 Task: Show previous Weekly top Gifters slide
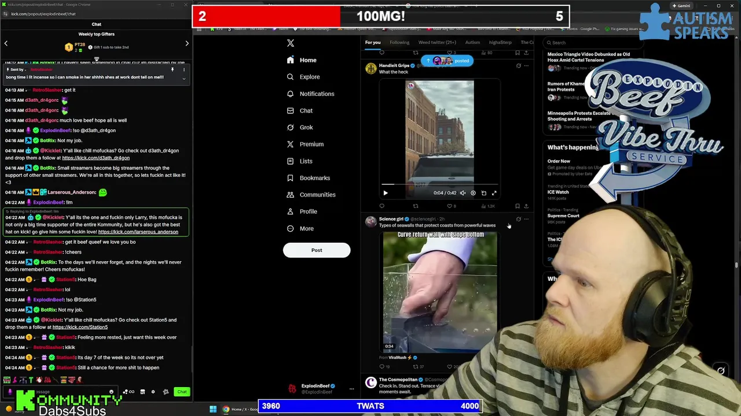click(x=6, y=43)
